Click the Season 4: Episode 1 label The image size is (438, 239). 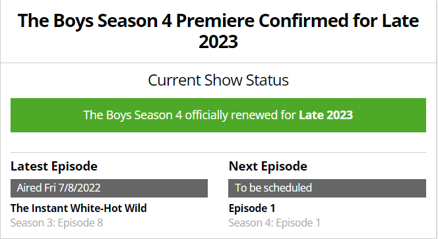(x=274, y=223)
